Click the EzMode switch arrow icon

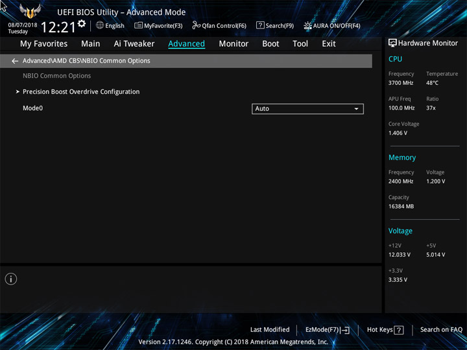pyautogui.click(x=345, y=330)
